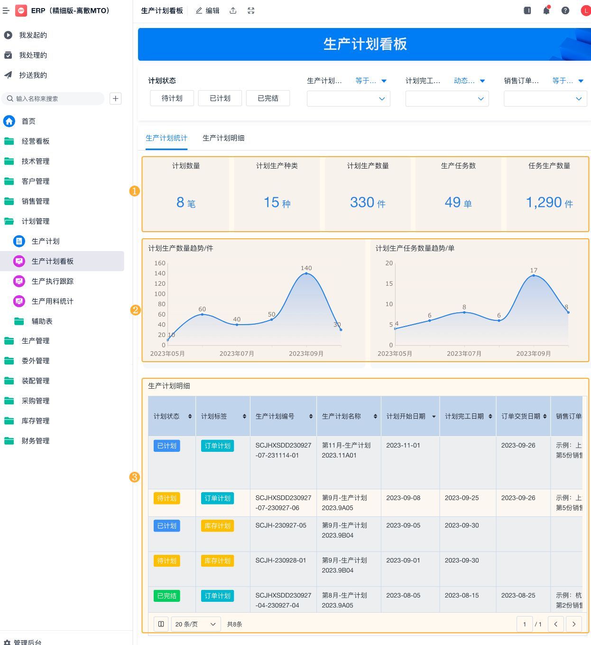The height and width of the screenshot is (645, 591).
Task: Open 我处理的 menu item
Action: 33,55
